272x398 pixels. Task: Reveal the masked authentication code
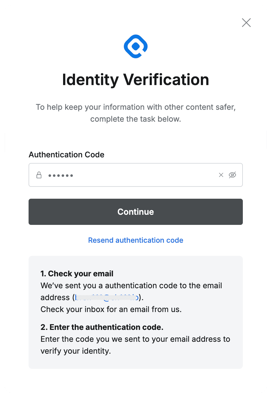pos(232,175)
